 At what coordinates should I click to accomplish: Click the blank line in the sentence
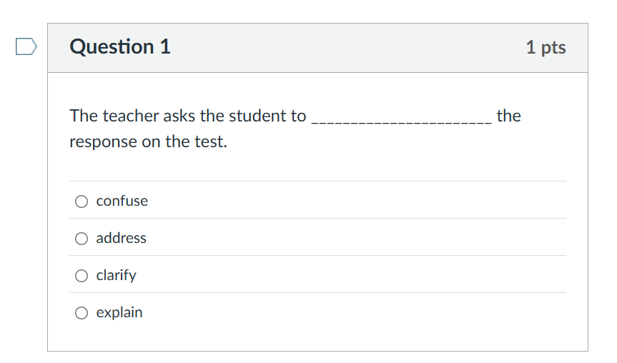pyautogui.click(x=401, y=119)
